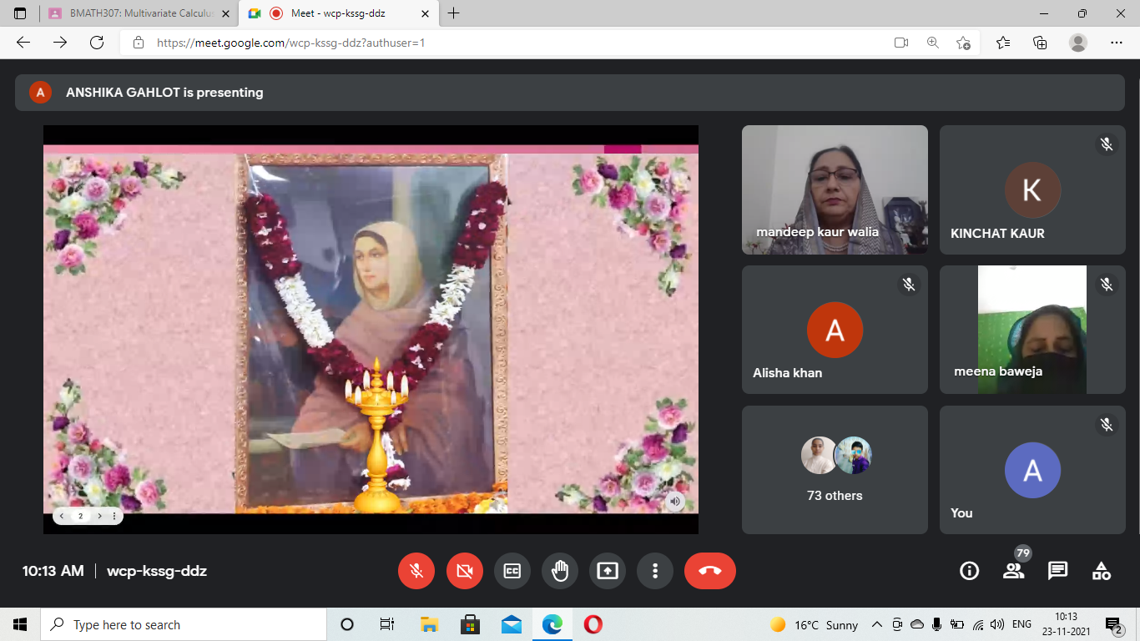This screenshot has width=1140, height=641.
Task: Click the 73 others participants tile
Action: (x=835, y=469)
